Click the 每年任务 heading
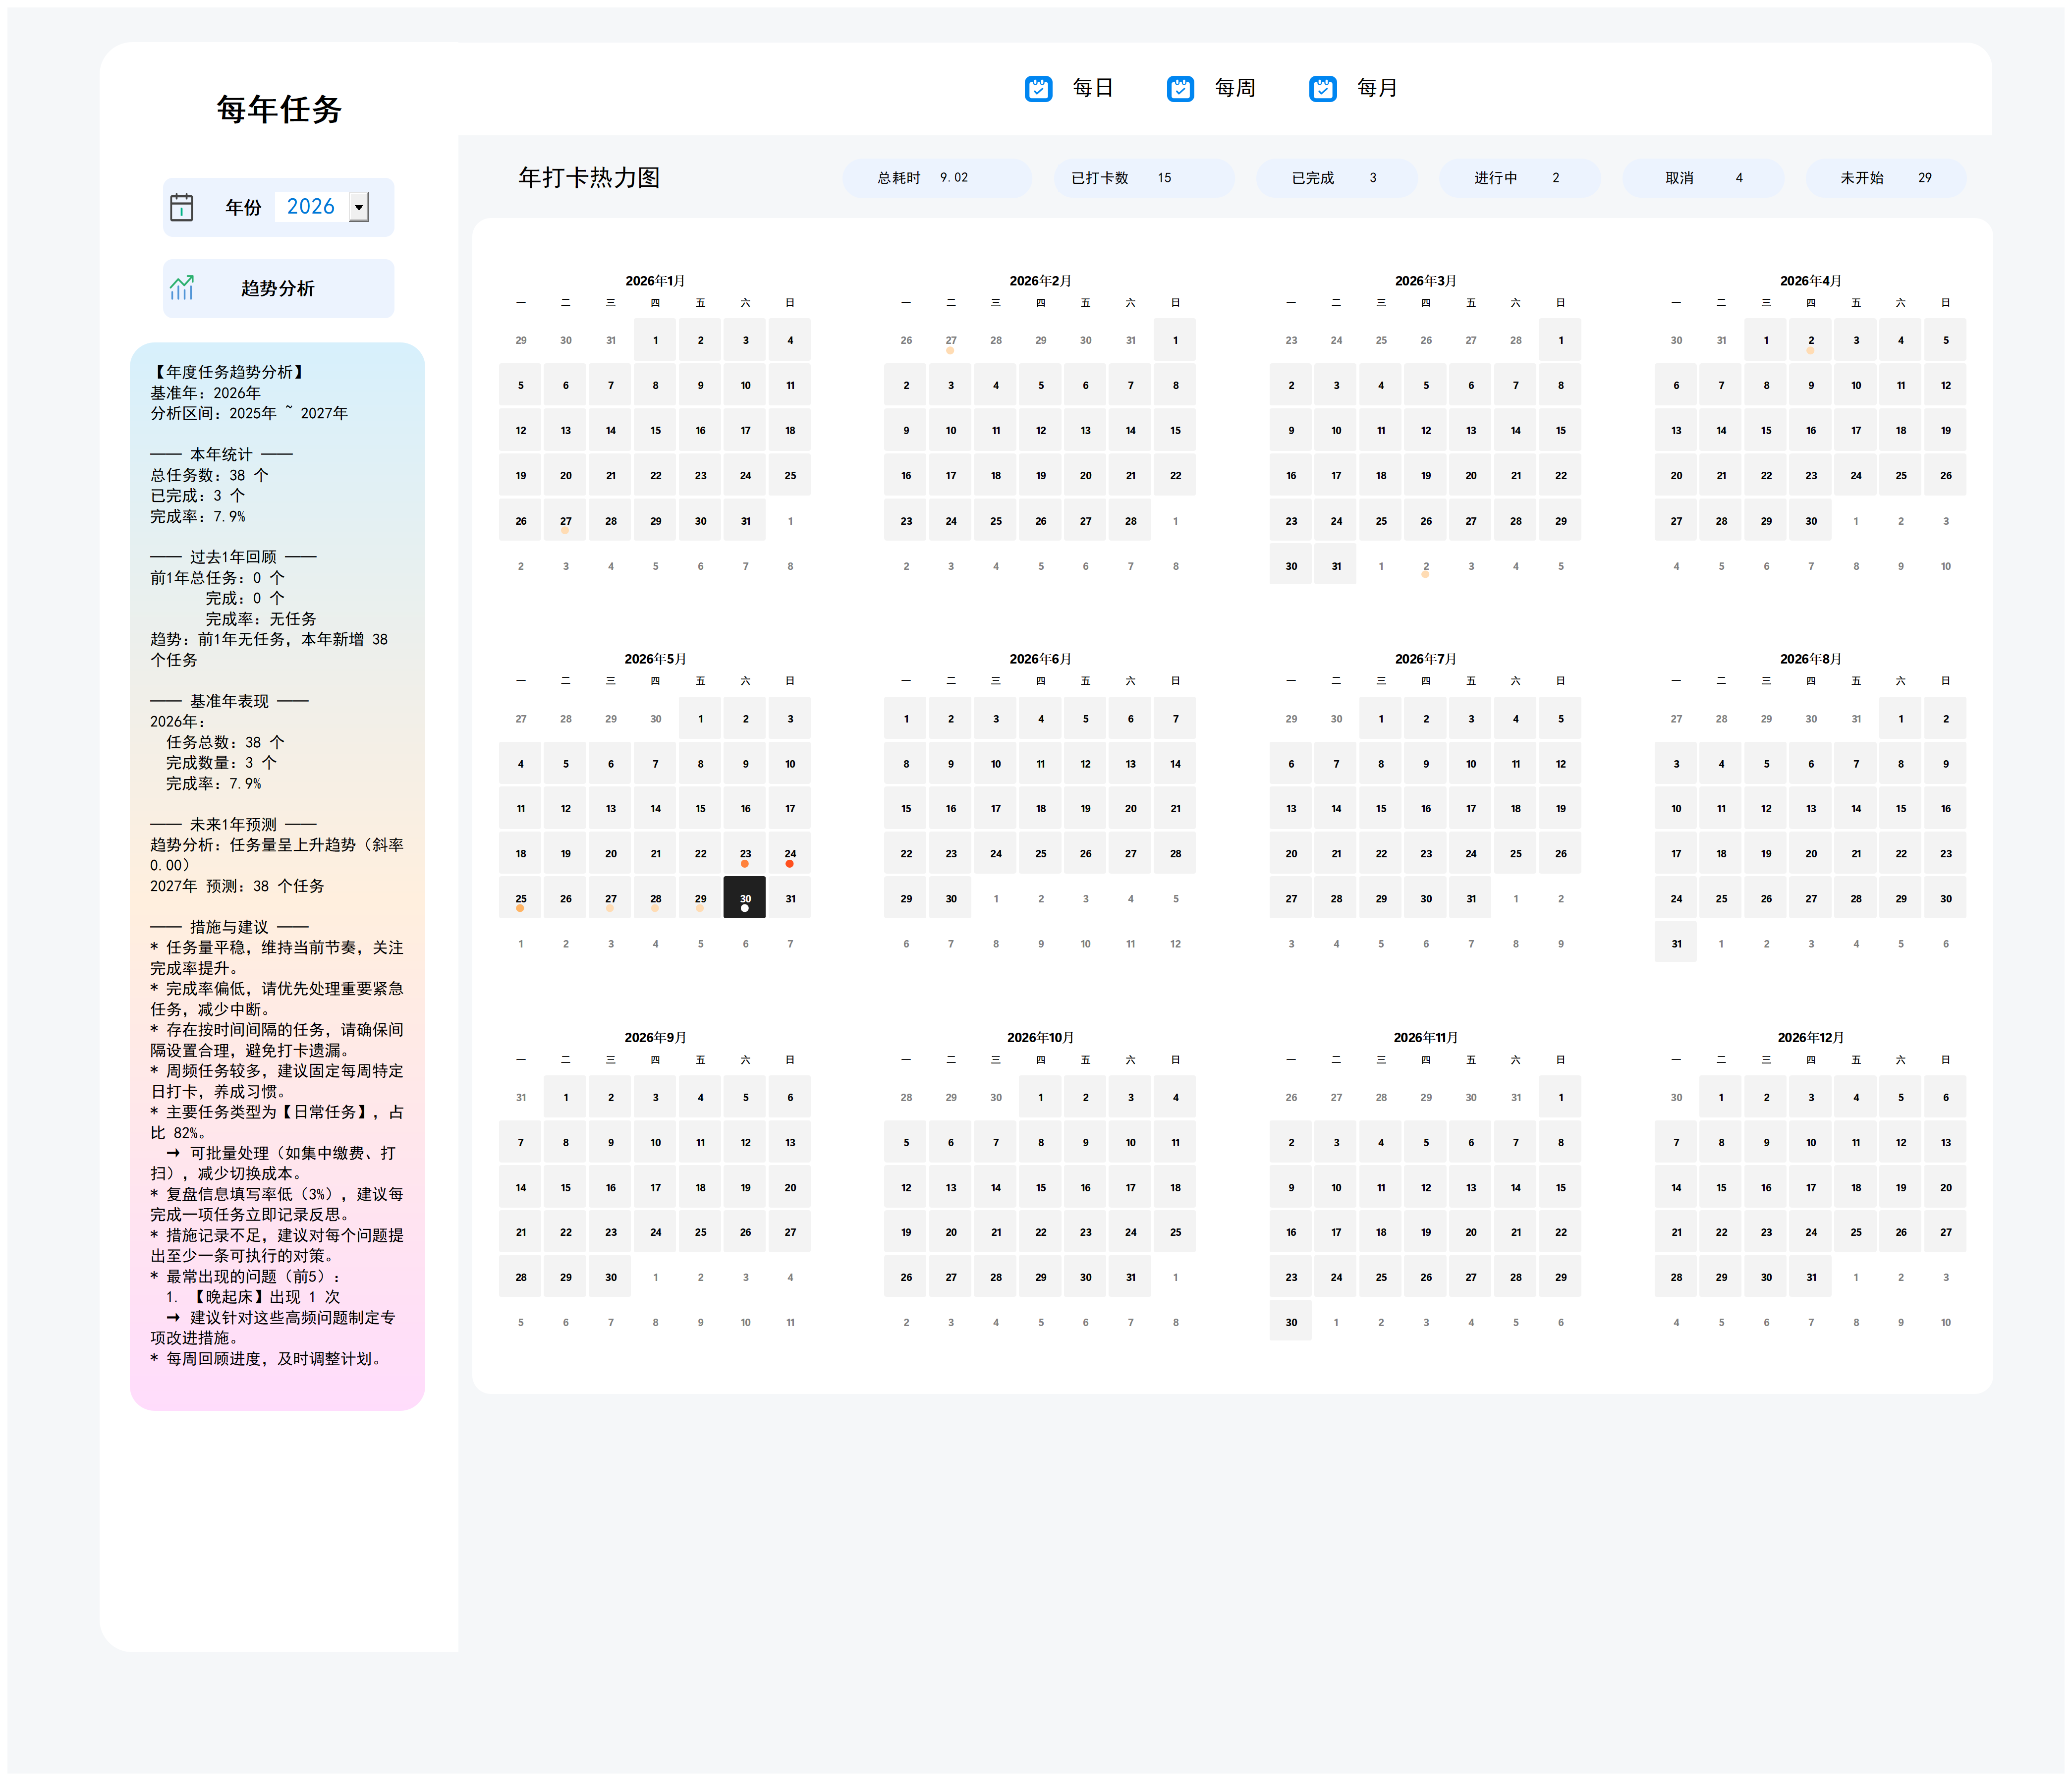 coord(279,109)
